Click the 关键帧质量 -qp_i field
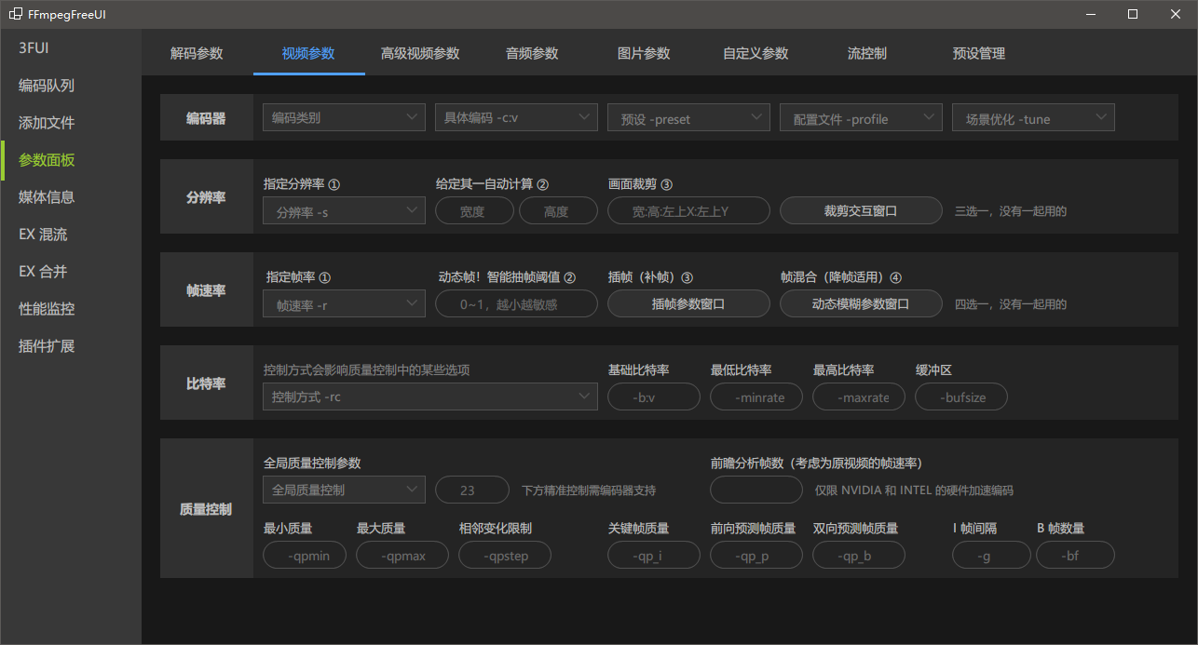Image resolution: width=1198 pixels, height=645 pixels. tap(654, 555)
